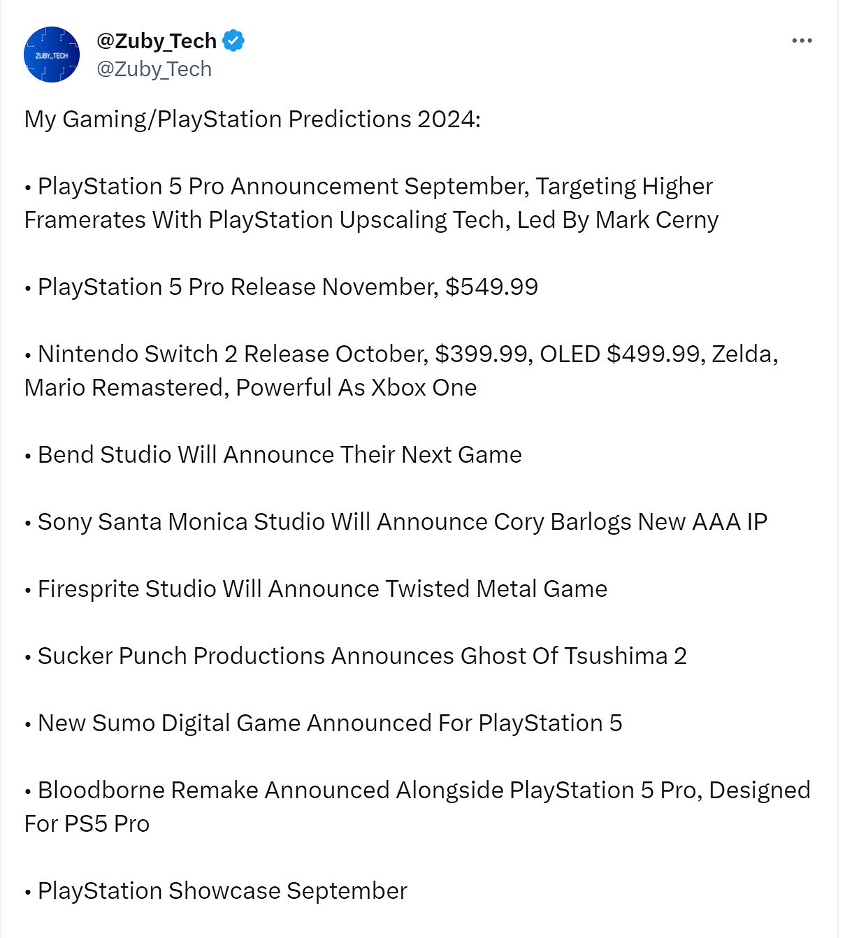The width and height of the screenshot is (859, 938).
Task: Click the Firesprite Twisted Metal prediction
Action: pos(322,589)
